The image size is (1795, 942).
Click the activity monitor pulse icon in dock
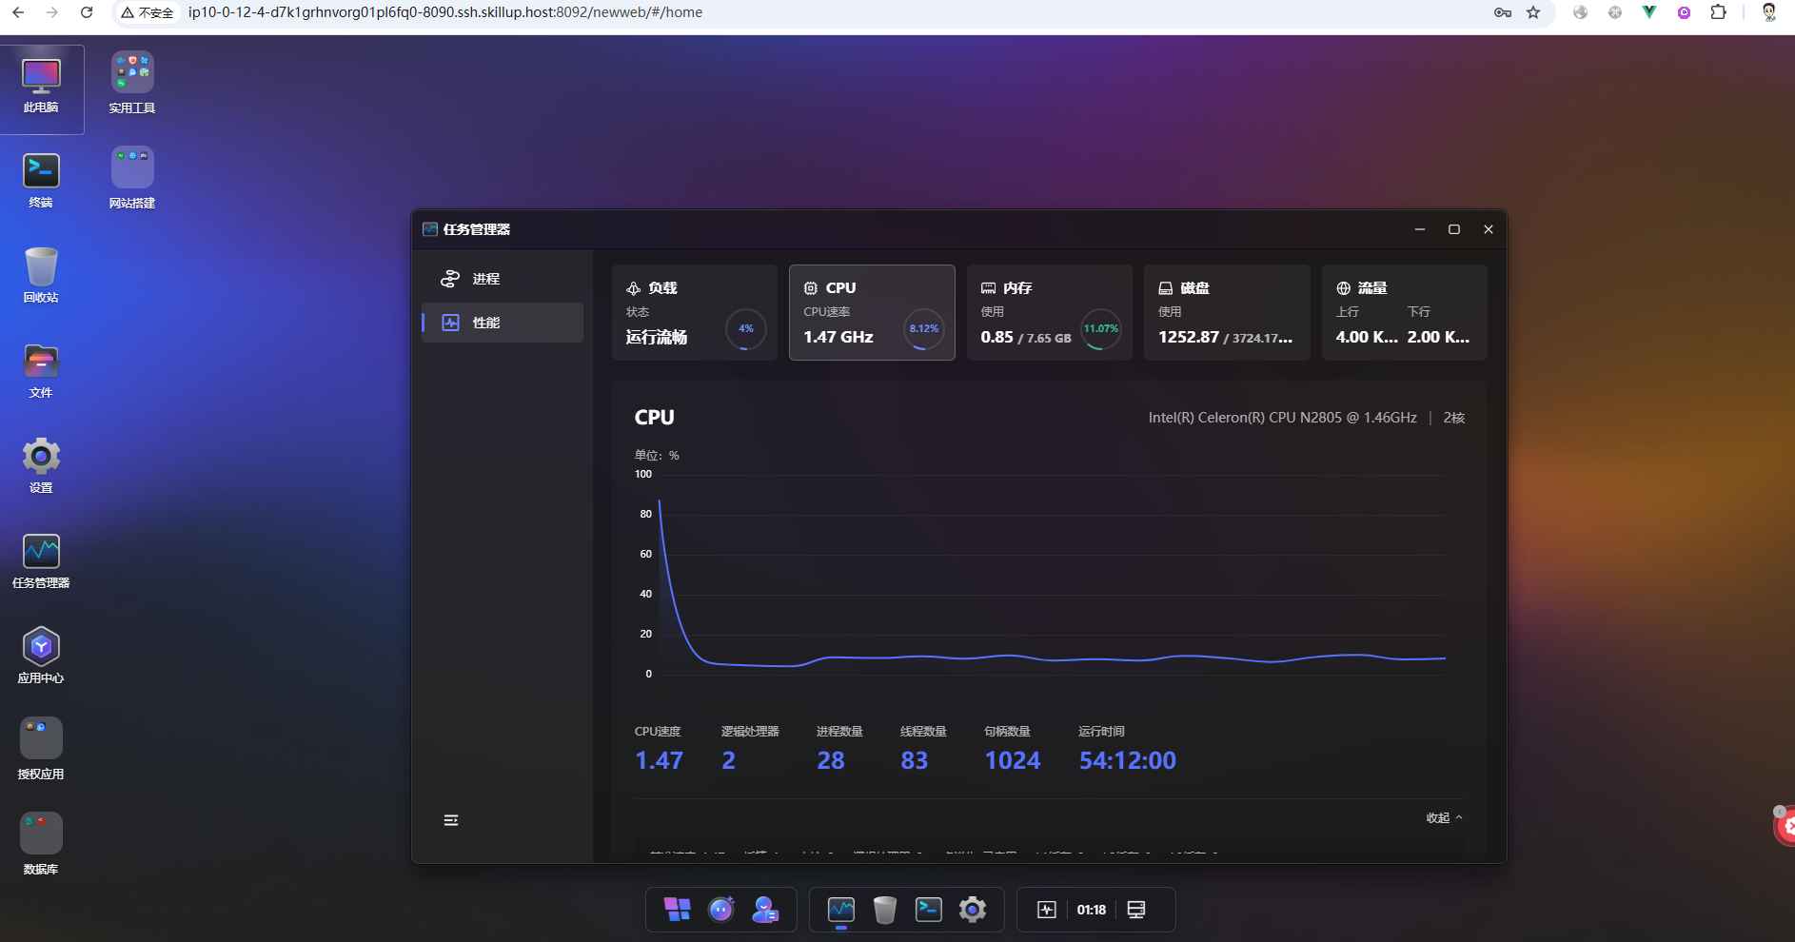1047,910
